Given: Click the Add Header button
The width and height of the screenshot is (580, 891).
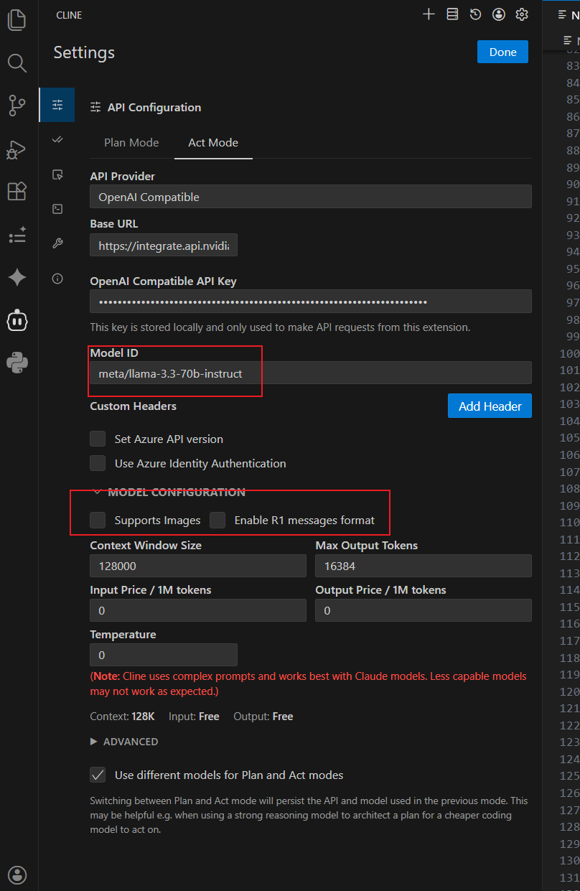Looking at the screenshot, I should tap(490, 406).
